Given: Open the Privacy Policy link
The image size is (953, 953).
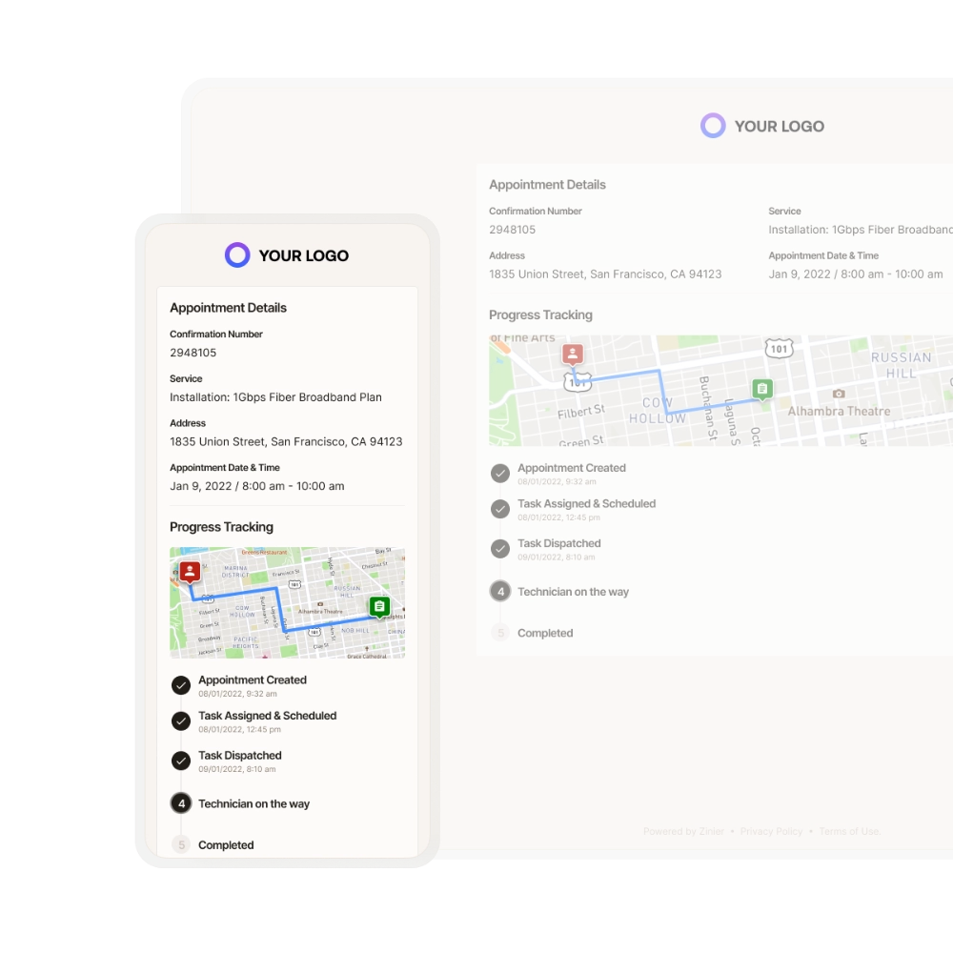Looking at the screenshot, I should 771,831.
